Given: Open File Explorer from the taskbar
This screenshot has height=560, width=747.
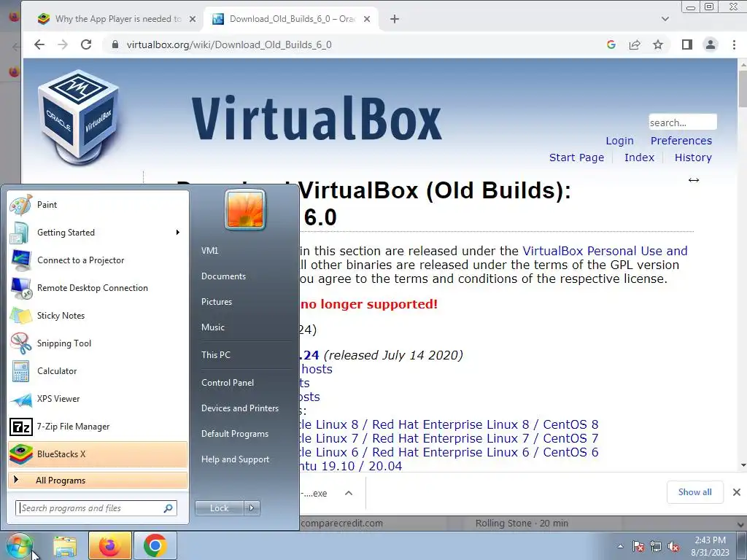Looking at the screenshot, I should (65, 547).
